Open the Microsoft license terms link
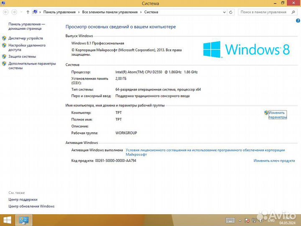This screenshot has height=226, width=301. click(205, 150)
